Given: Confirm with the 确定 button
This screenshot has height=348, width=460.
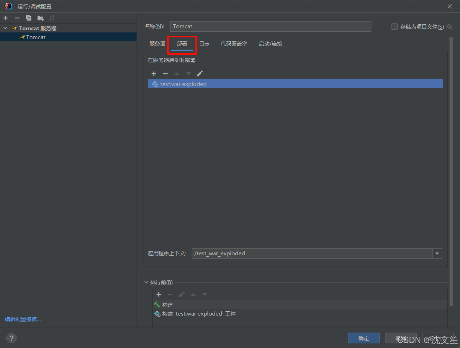Looking at the screenshot, I should (x=364, y=338).
